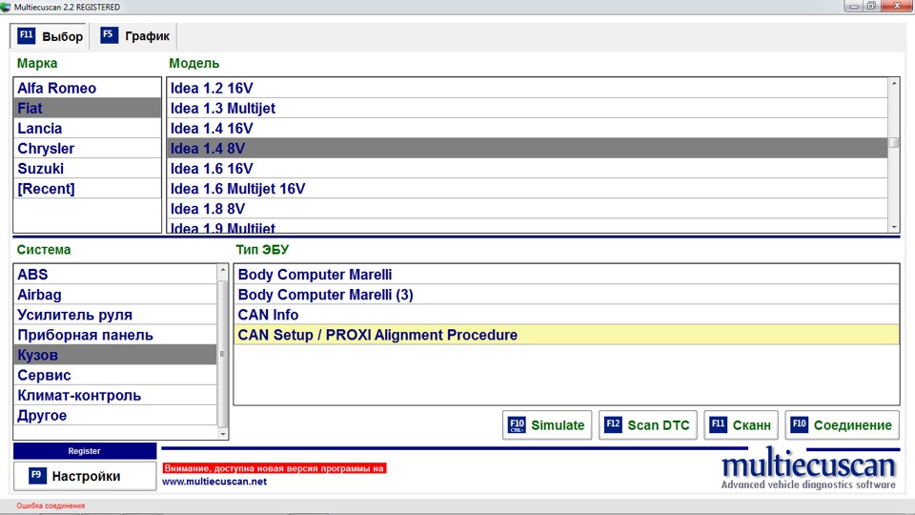This screenshot has height=515, width=915.
Task: Click the system list scrollbar thumb
Action: tap(222, 353)
